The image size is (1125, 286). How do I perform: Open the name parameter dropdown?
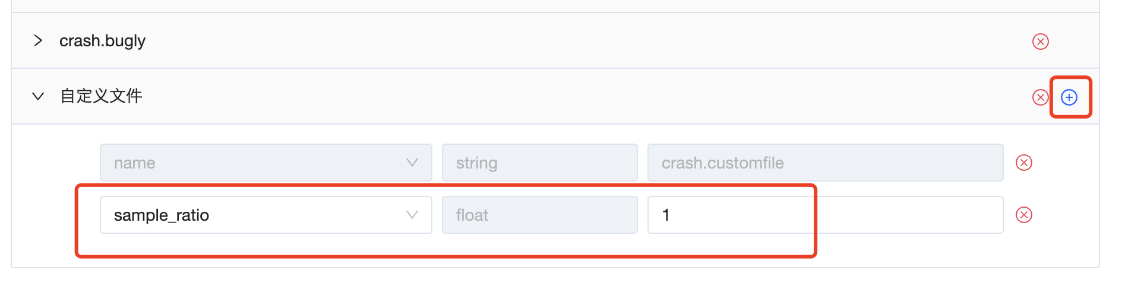[x=255, y=163]
